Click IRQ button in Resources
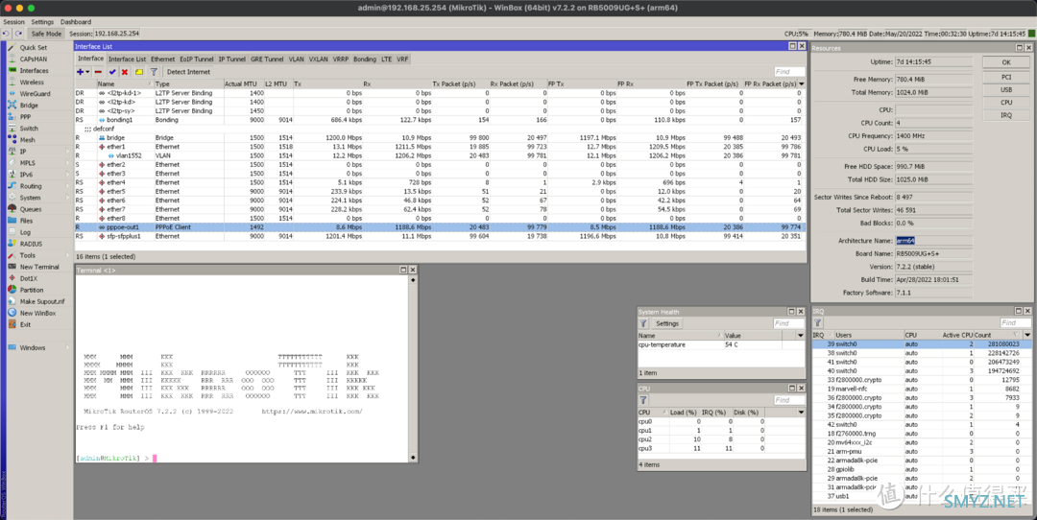 click(1006, 115)
